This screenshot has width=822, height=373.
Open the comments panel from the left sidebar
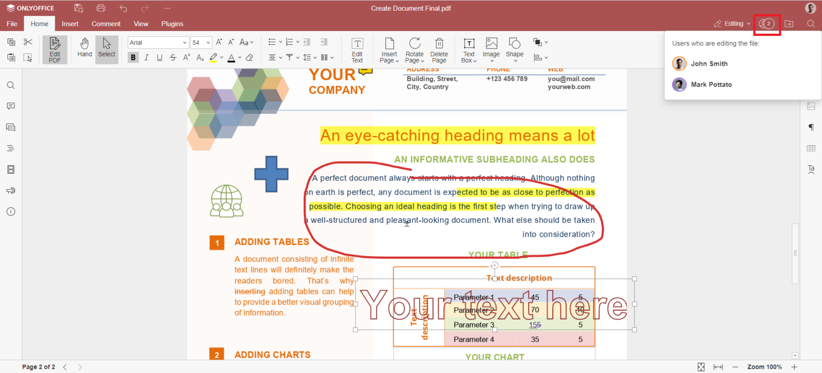coord(10,106)
